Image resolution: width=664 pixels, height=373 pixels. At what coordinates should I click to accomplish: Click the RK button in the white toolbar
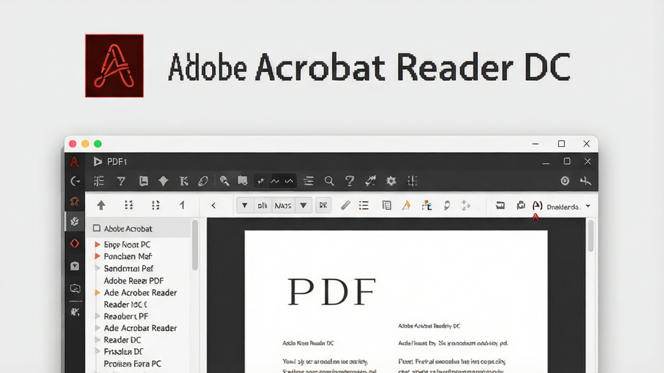[323, 205]
